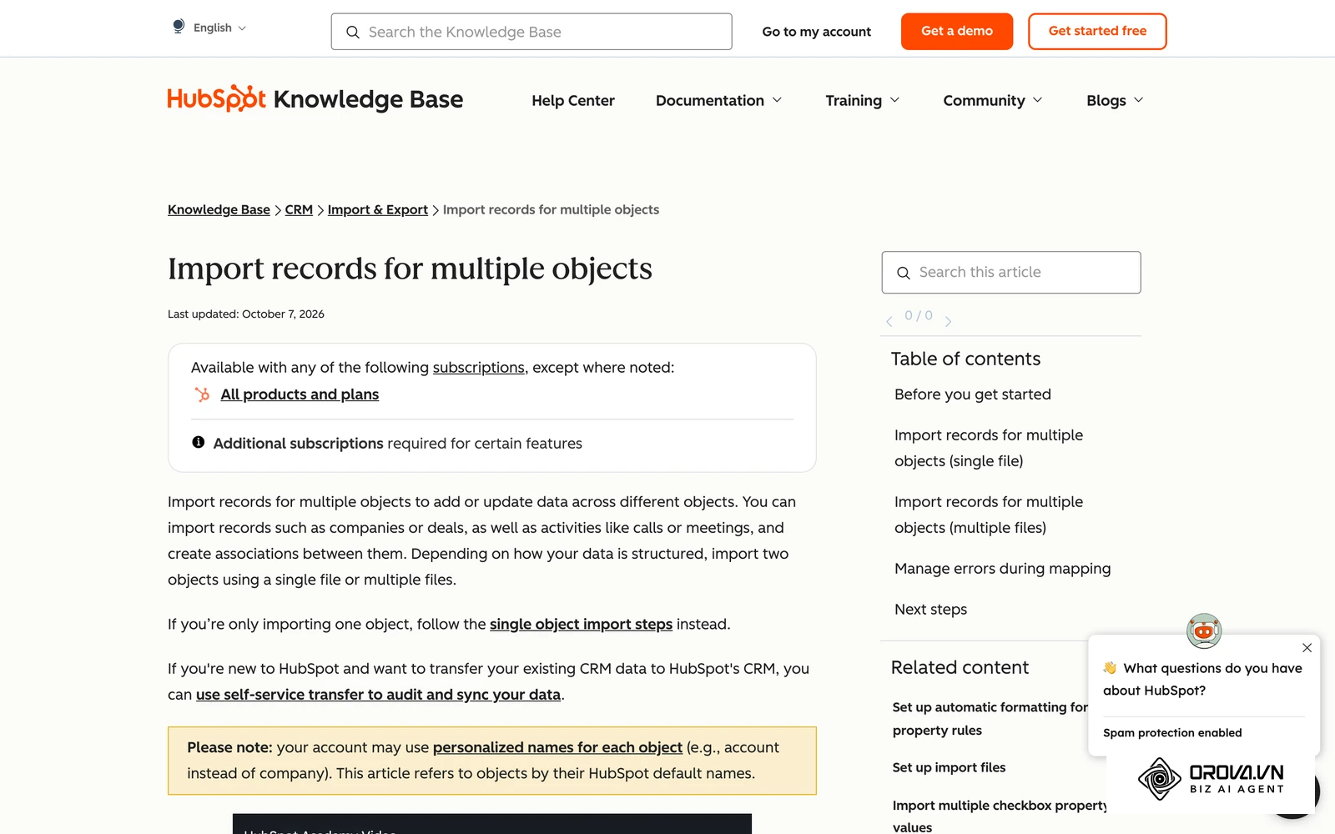This screenshot has height=834, width=1335.
Task: Go to previous search result arrow
Action: click(889, 320)
